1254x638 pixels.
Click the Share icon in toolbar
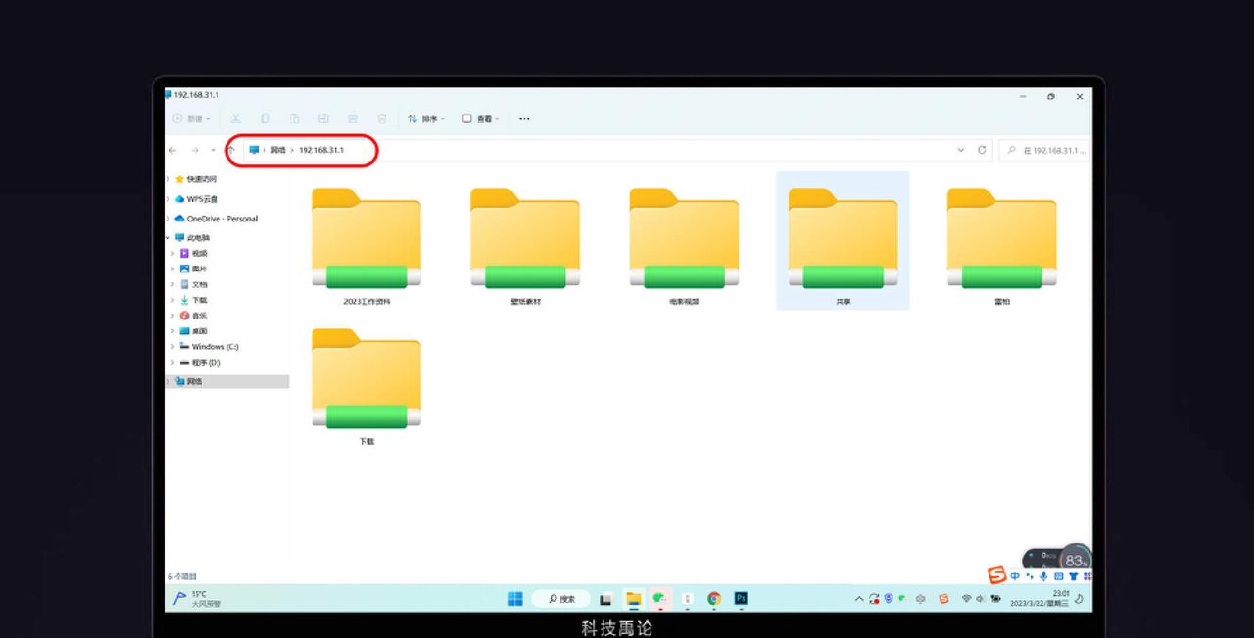[353, 119]
